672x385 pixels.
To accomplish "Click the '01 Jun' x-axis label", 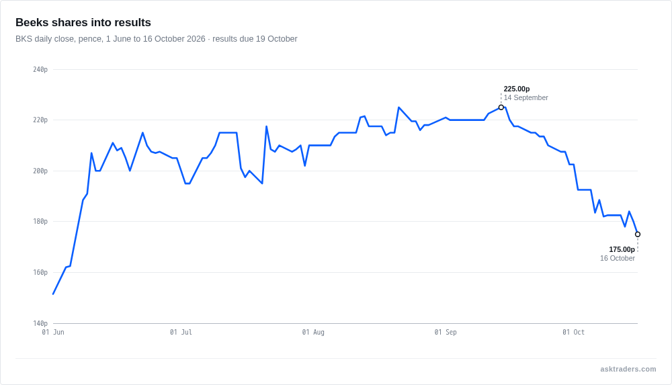I will pos(53,333).
